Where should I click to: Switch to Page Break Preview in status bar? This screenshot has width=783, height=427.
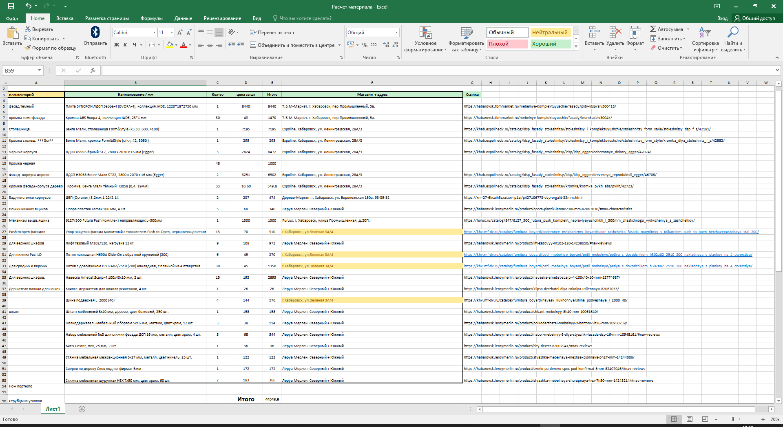[x=705, y=419]
